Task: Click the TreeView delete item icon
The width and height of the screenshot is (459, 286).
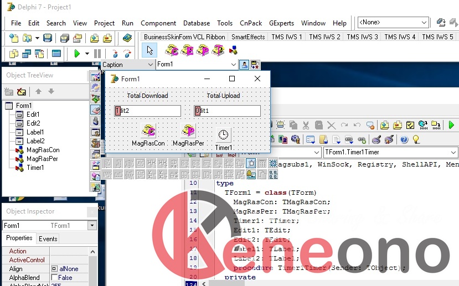Action: [x=22, y=92]
